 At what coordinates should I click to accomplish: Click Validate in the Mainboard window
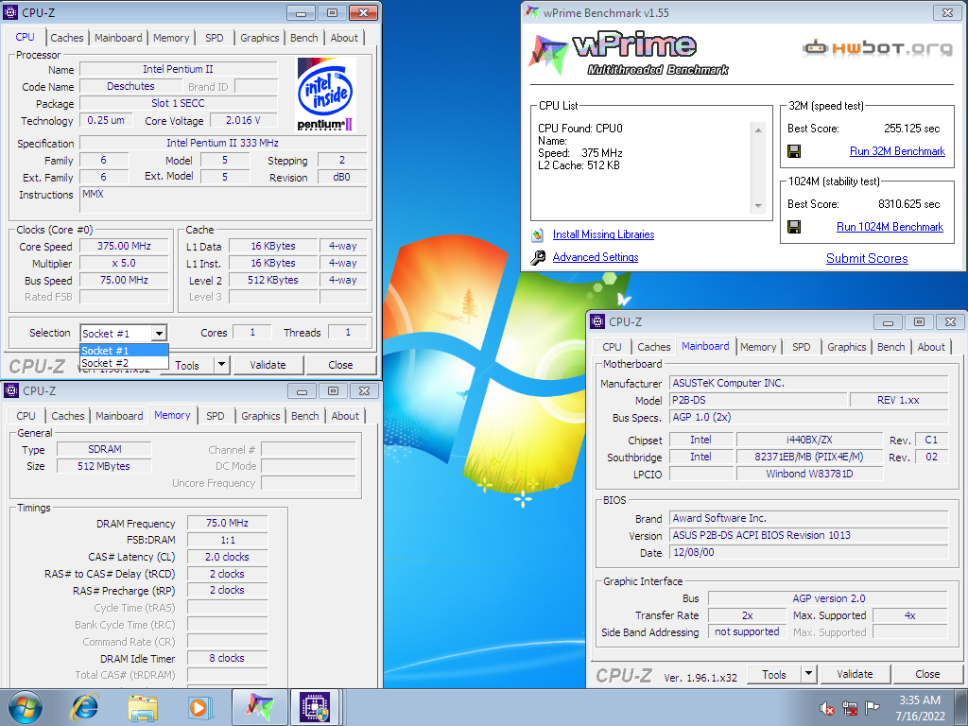855,674
